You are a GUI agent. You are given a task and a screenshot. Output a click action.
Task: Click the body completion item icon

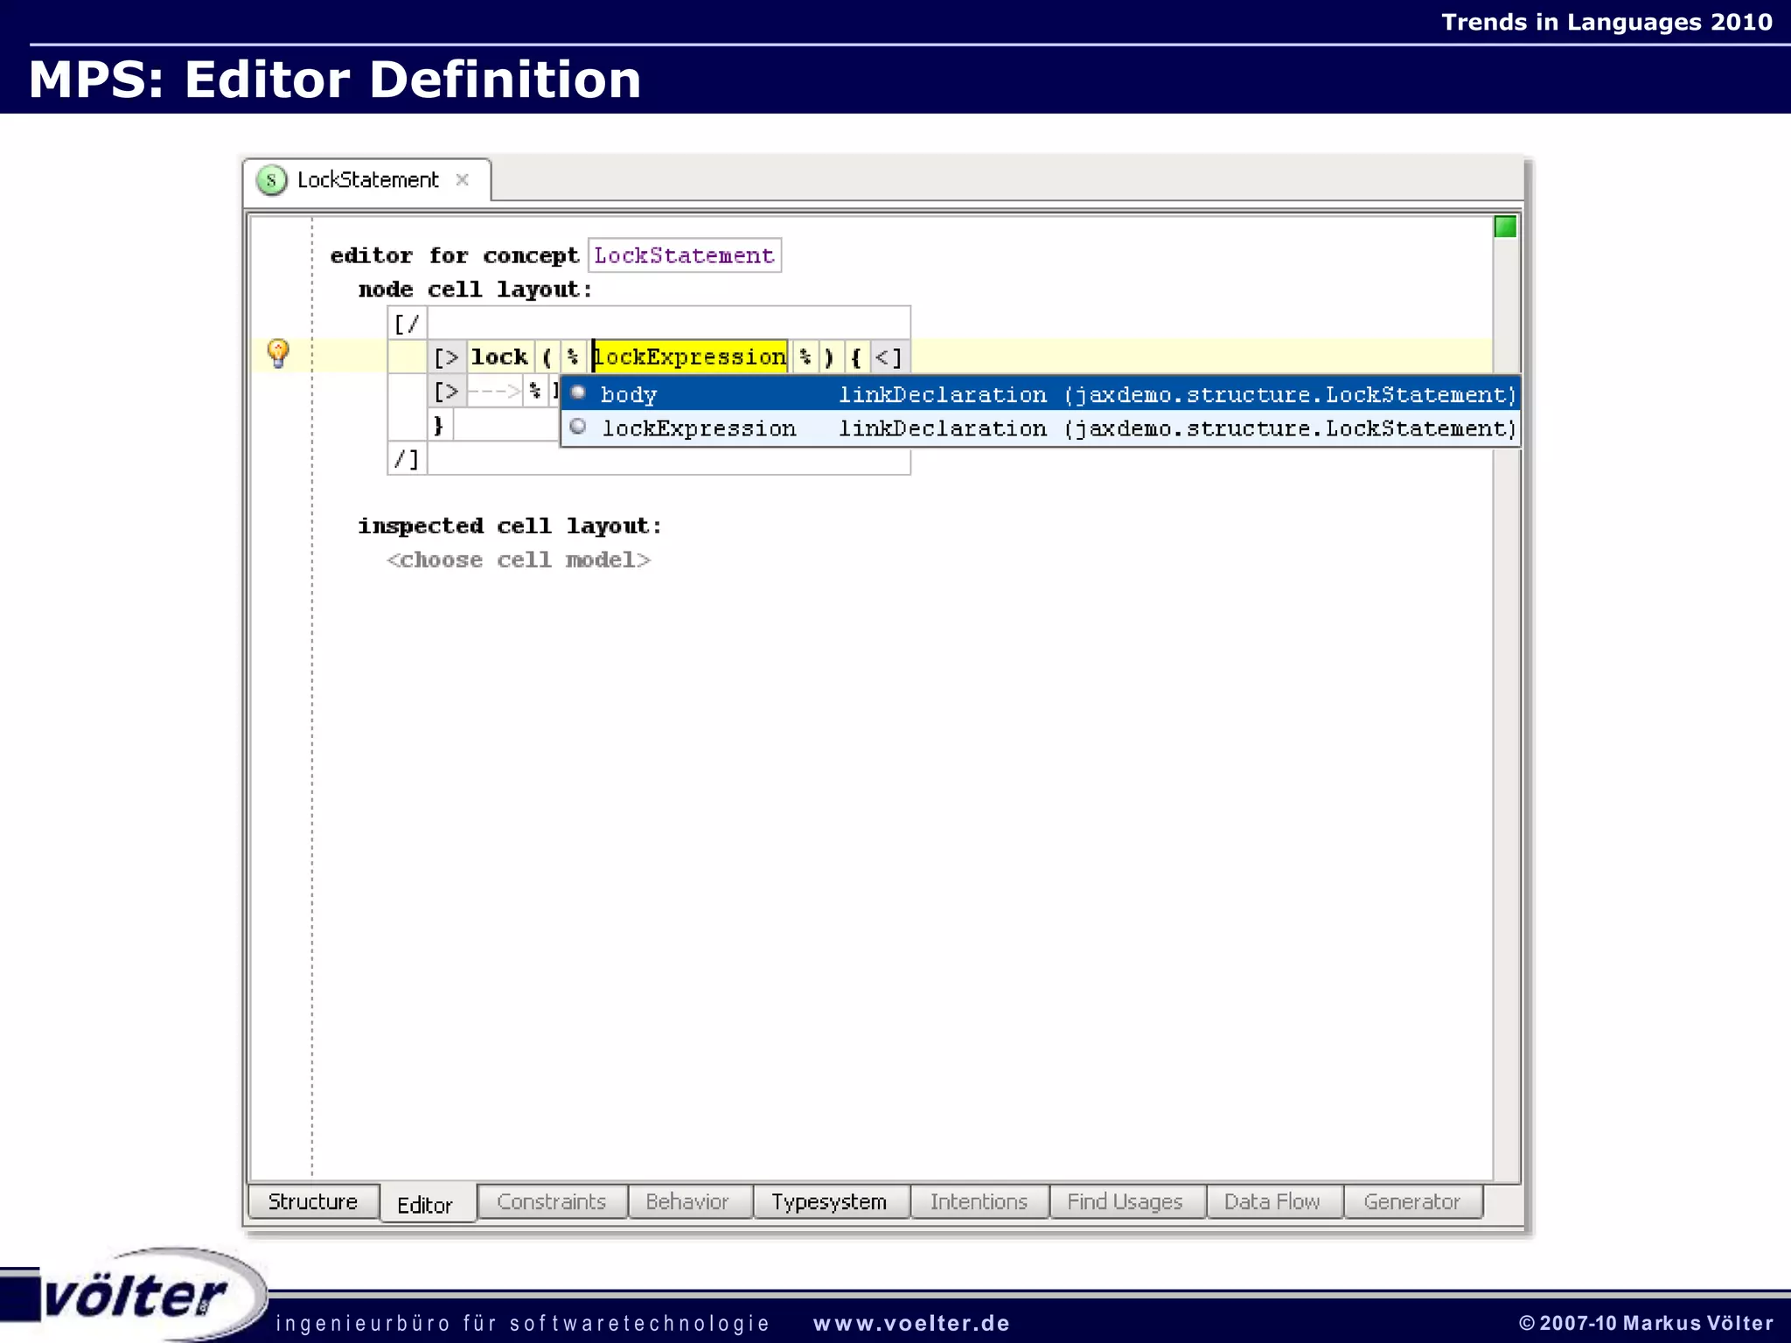tap(578, 393)
